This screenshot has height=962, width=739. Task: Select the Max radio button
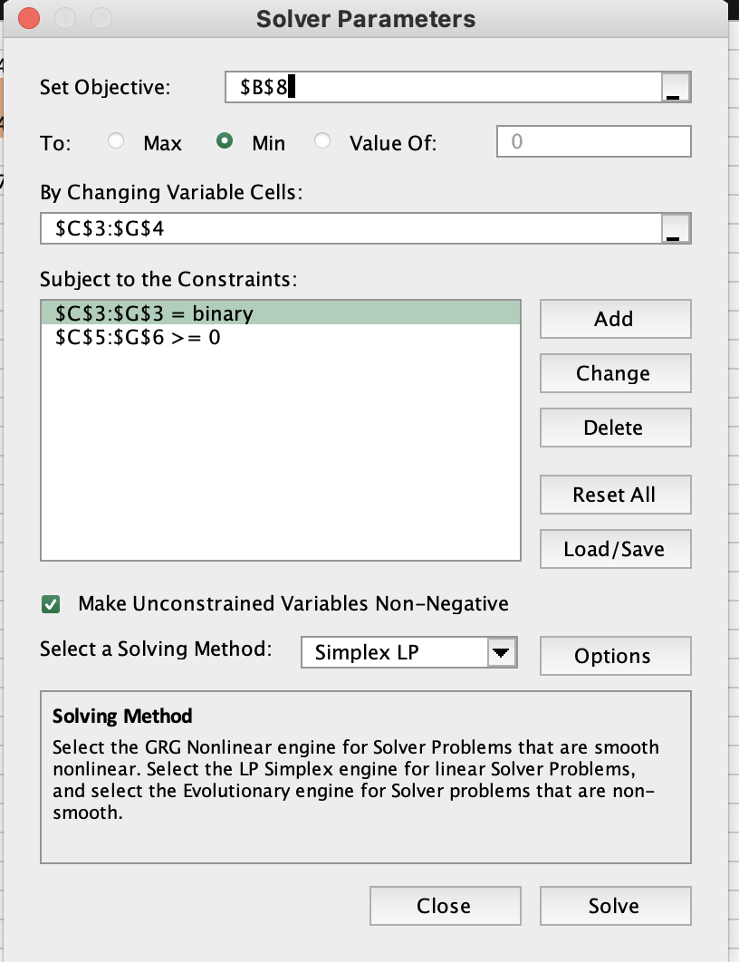(x=115, y=142)
